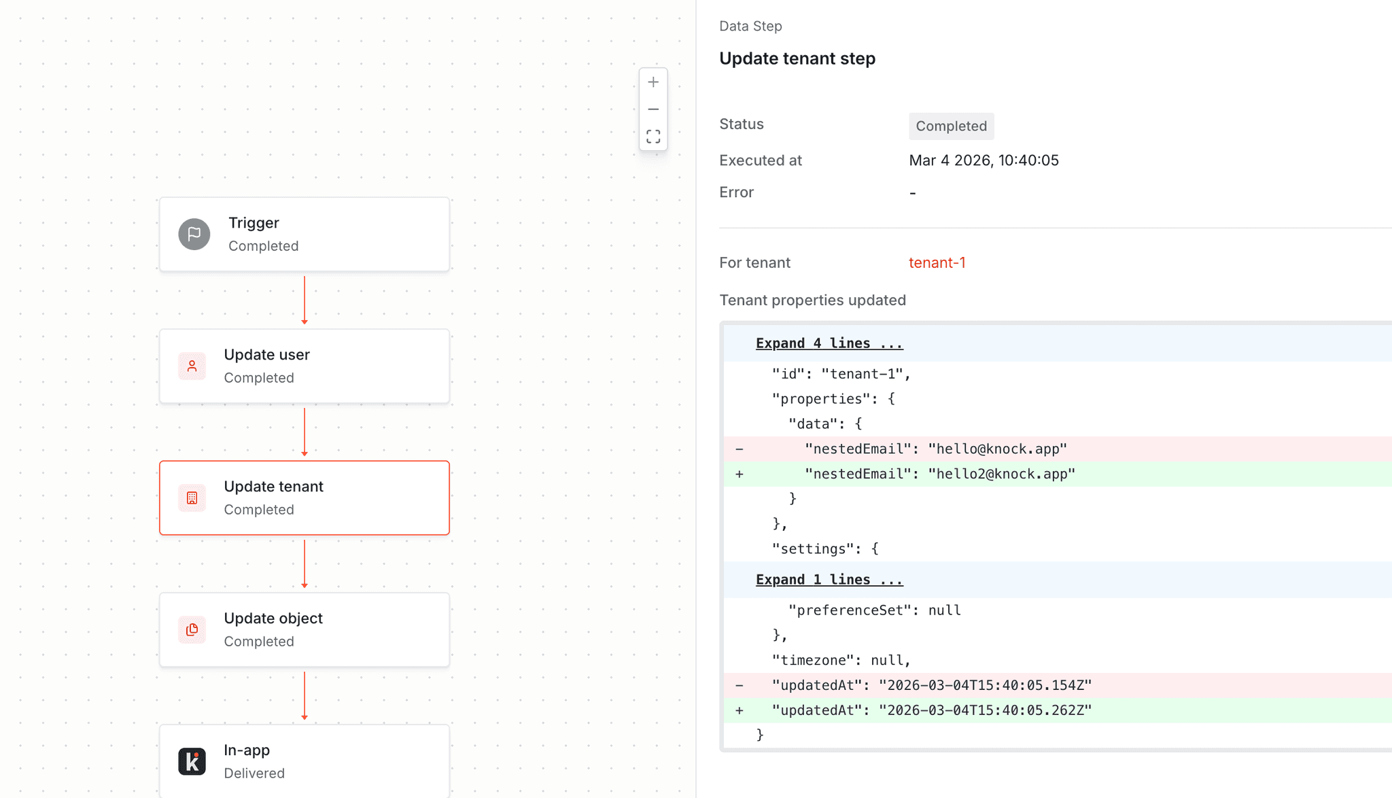This screenshot has width=1392, height=798.
Task: Zoom into the workflow canvas
Action: coord(653,82)
